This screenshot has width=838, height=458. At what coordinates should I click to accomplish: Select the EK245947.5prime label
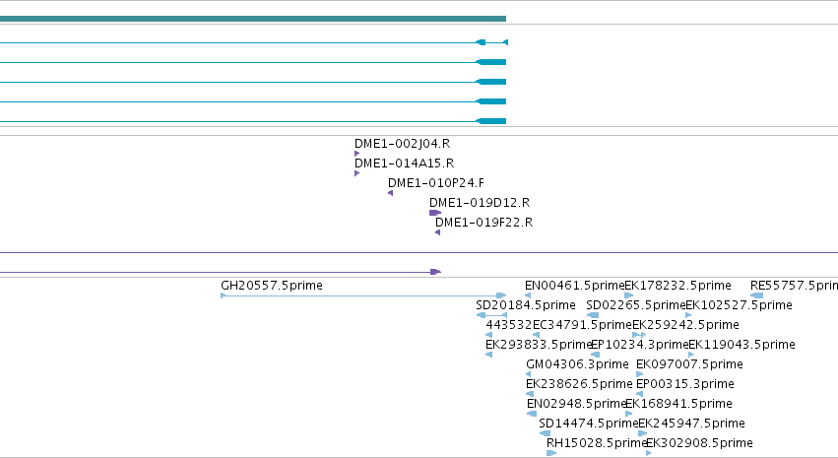tap(691, 425)
